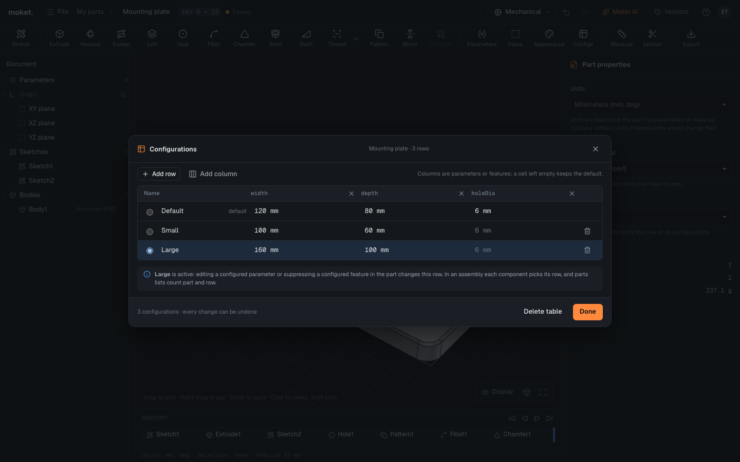Click the Add column button
This screenshot has width=740, height=462.
pos(213,174)
